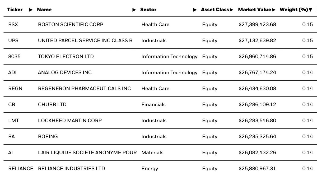
Task: Click the CHUBB LTD holding
Action: (x=52, y=104)
